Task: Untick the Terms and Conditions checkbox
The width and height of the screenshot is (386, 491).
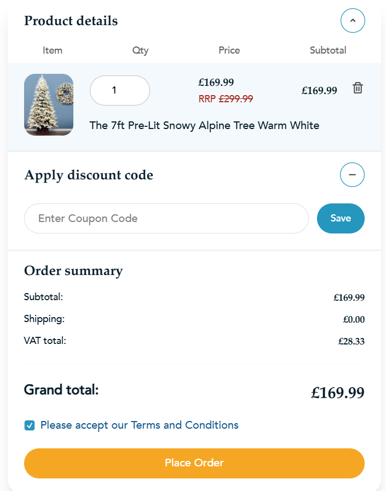Action: click(30, 425)
